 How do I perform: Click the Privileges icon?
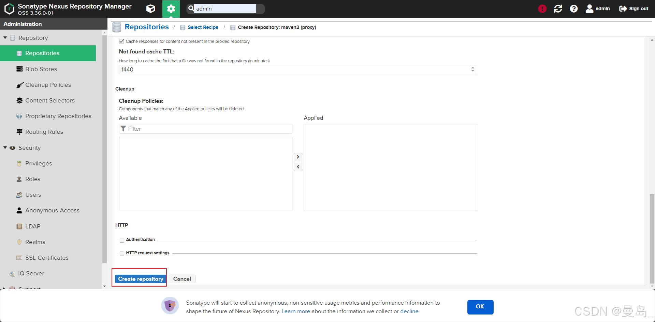19,163
